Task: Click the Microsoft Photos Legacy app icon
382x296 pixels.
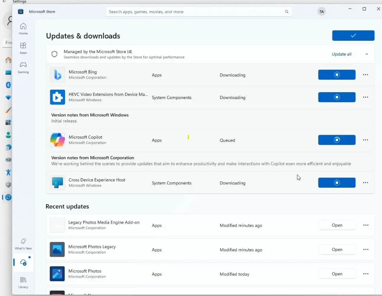Action: [57, 250]
